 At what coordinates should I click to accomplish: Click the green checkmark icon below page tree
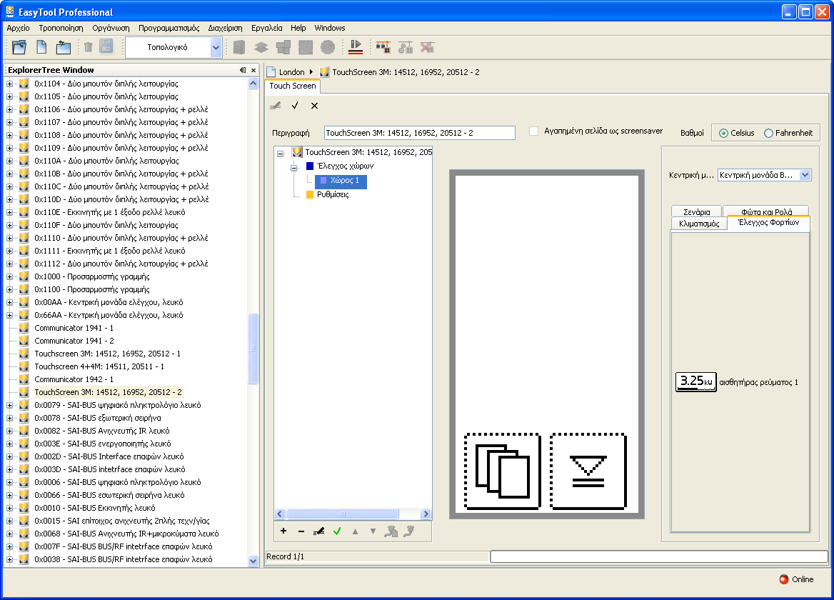pyautogui.click(x=337, y=531)
